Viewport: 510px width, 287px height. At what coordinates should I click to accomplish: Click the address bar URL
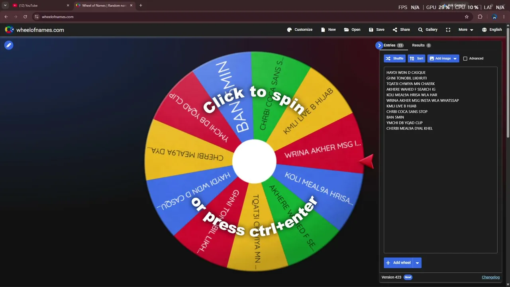[57, 17]
